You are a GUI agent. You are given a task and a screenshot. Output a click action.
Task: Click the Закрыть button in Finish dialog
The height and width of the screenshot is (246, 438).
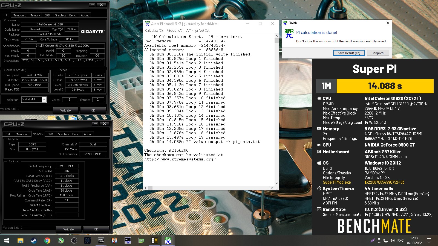[x=378, y=53]
